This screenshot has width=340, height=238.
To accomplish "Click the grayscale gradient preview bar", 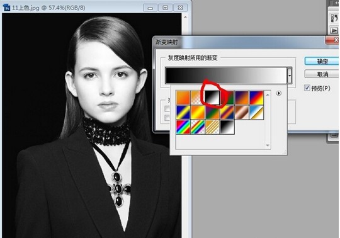I will coord(226,76).
